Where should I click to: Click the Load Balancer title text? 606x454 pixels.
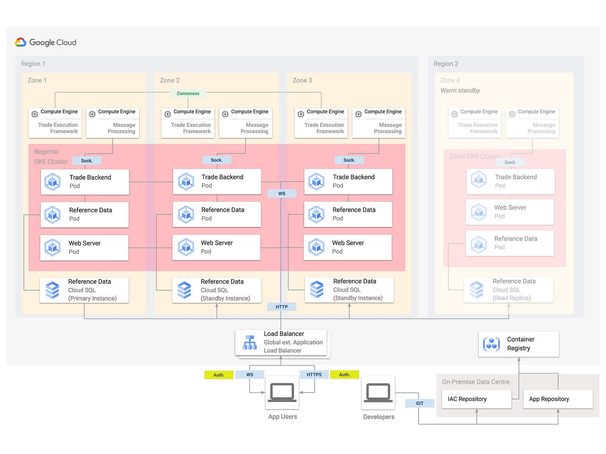point(284,334)
